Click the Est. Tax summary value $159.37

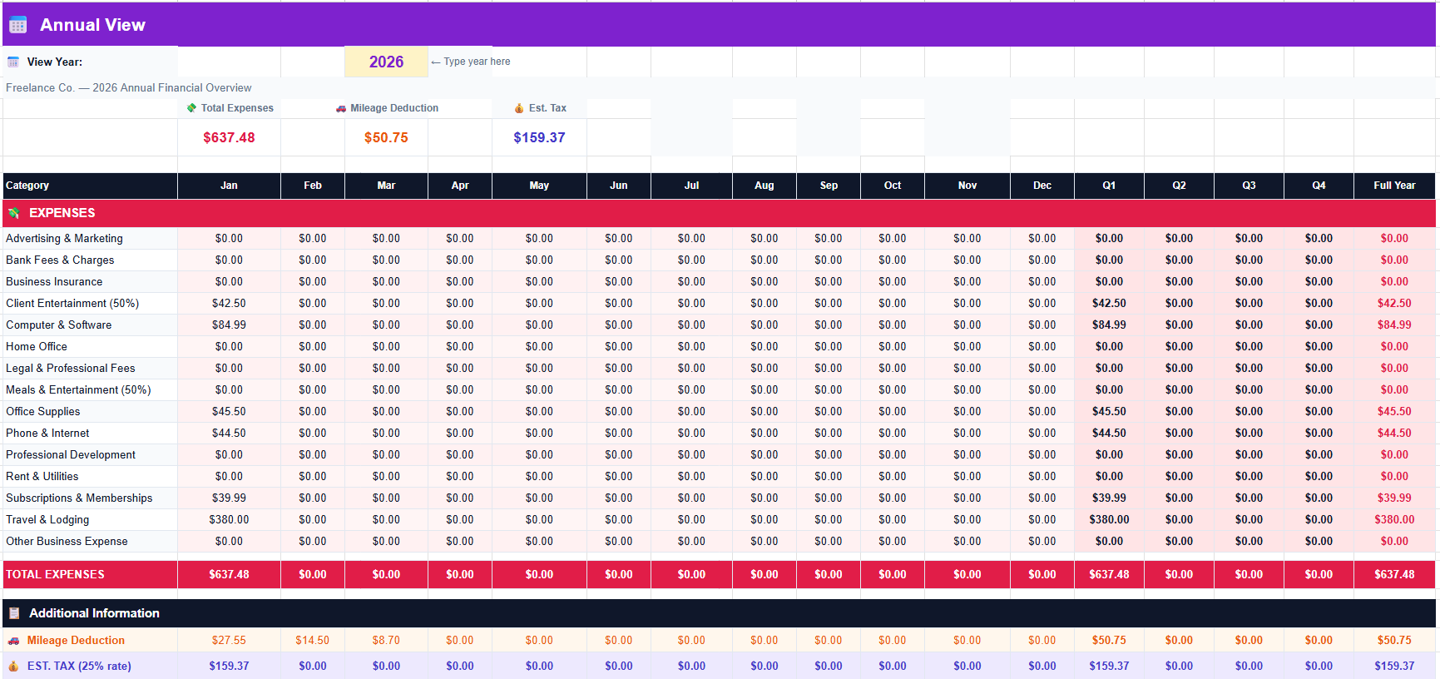pyautogui.click(x=539, y=137)
